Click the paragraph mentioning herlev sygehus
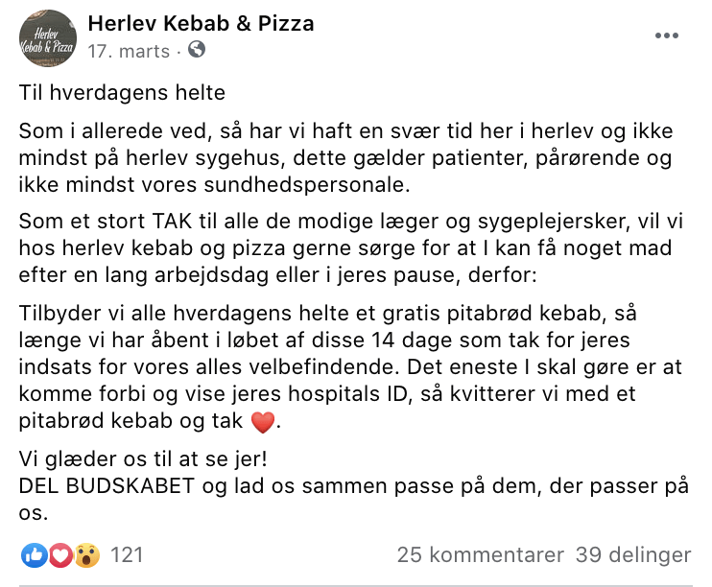The image size is (712, 587). 346,158
